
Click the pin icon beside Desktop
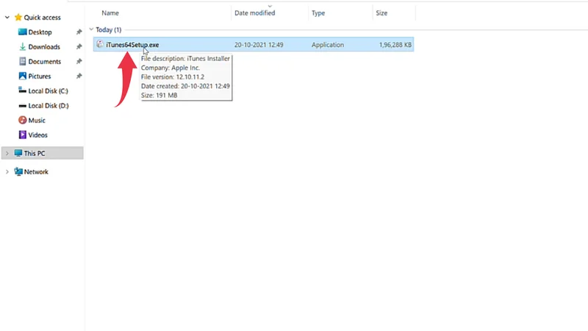(x=79, y=32)
